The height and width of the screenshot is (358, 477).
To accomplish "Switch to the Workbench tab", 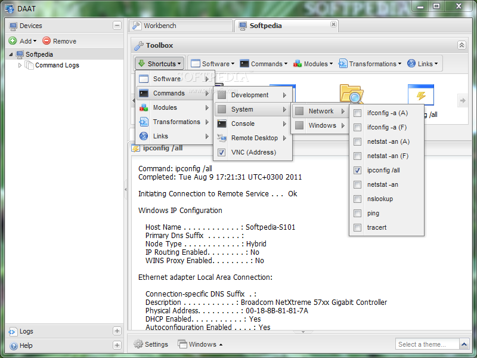I will [x=181, y=26].
